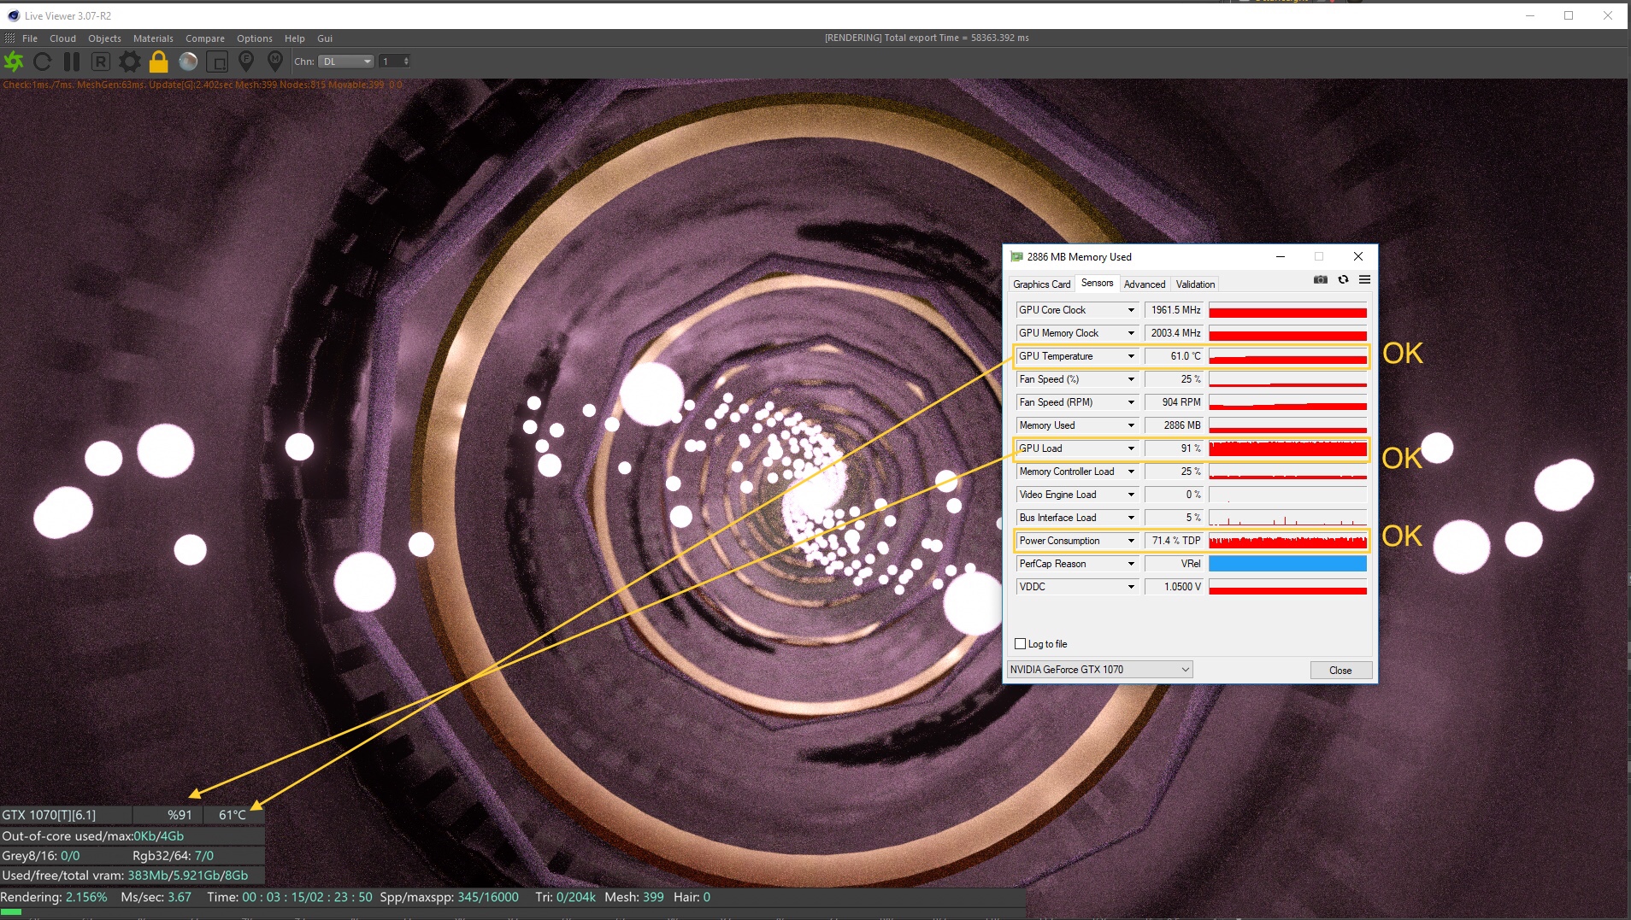Open the NVIDIA GeForce GTX 1070 device dropdown
This screenshot has width=1631, height=920.
pyautogui.click(x=1099, y=670)
